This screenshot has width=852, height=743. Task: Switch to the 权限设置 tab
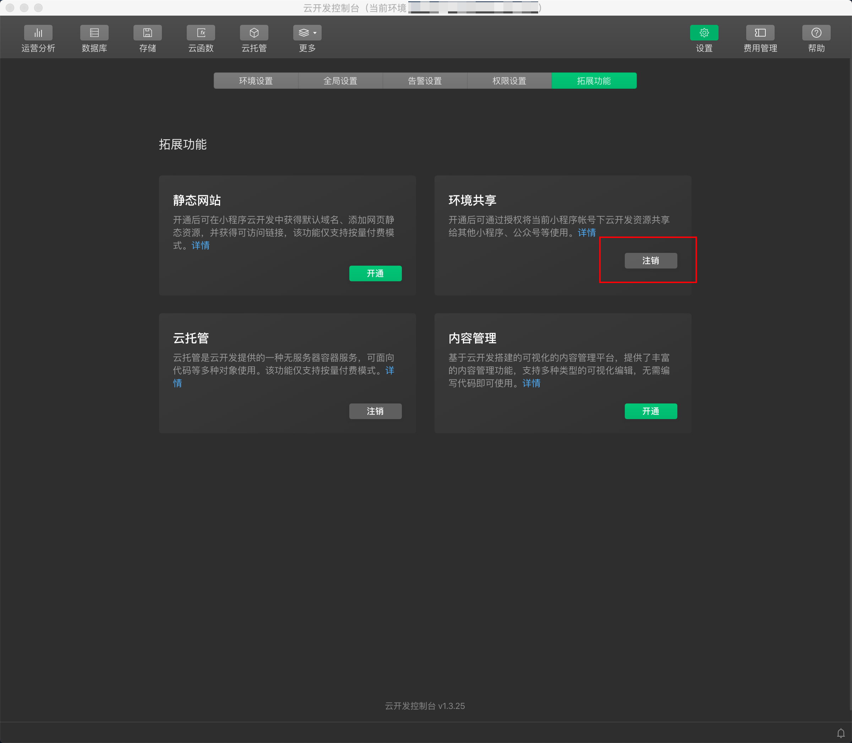(x=509, y=81)
